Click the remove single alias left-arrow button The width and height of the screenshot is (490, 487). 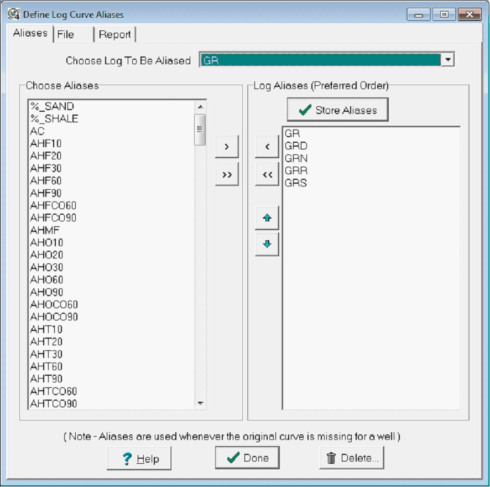tap(267, 147)
